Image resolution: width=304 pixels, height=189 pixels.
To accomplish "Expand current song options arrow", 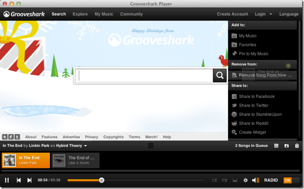I will point(86,146).
